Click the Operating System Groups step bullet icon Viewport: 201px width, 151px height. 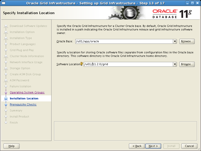[x=6, y=92]
